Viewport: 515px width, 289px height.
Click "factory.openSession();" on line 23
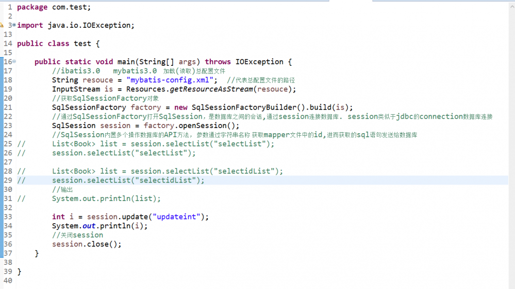[x=191, y=126]
